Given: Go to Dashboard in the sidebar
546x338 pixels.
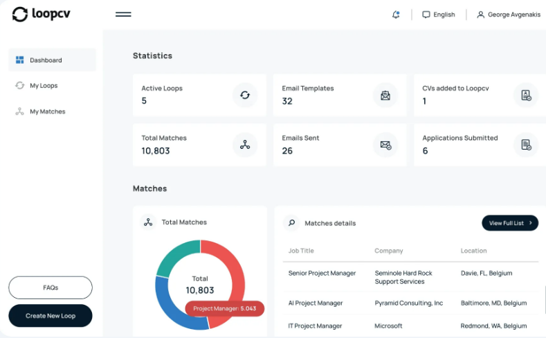Looking at the screenshot, I should (52, 60).
